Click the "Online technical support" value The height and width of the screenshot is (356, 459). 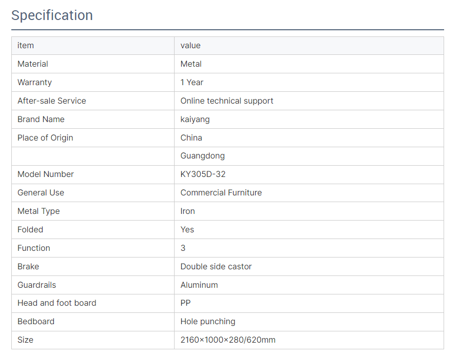tap(227, 101)
